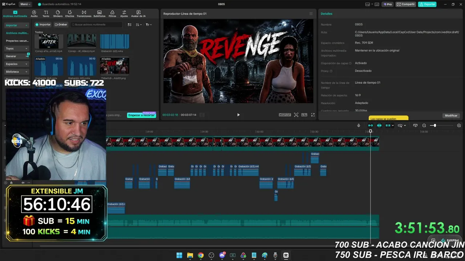
Task: Zoom out the timeline
Action: (x=424, y=125)
